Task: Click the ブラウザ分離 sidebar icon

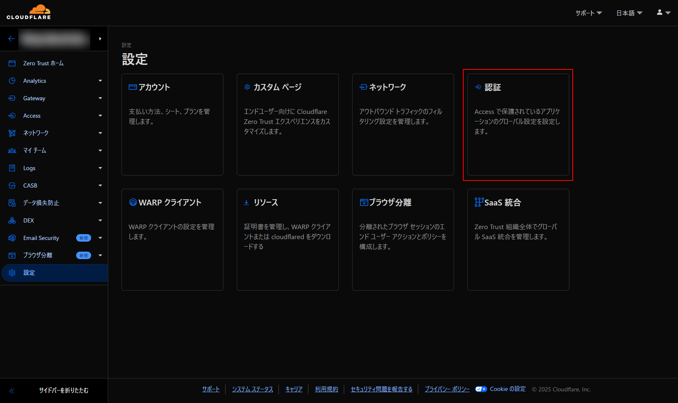Action: [12, 255]
